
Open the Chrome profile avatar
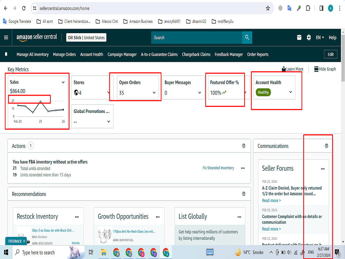tap(331, 8)
